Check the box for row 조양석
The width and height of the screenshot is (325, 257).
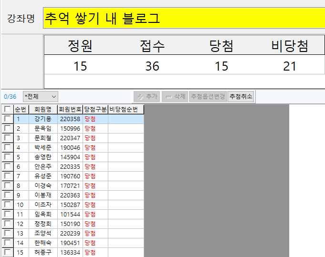(x=8, y=233)
